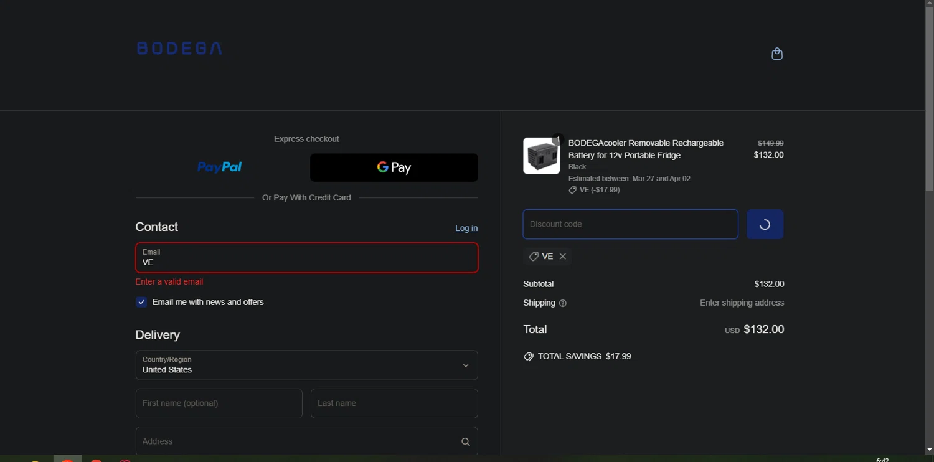Pay with PayPal express checkout
Viewport: 934px width, 462px height.
pyautogui.click(x=219, y=167)
